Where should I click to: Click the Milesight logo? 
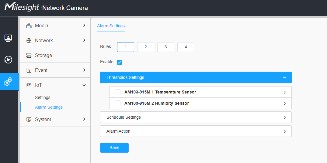tap(22, 7)
